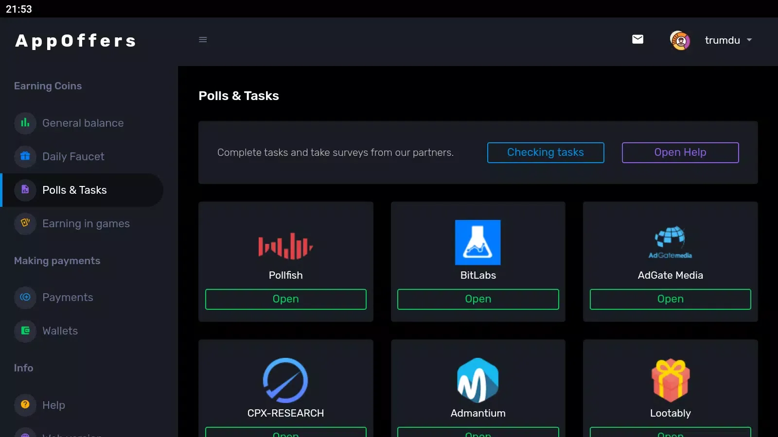778x437 pixels.
Task: Click the hamburger menu icon
Action: coord(203,40)
